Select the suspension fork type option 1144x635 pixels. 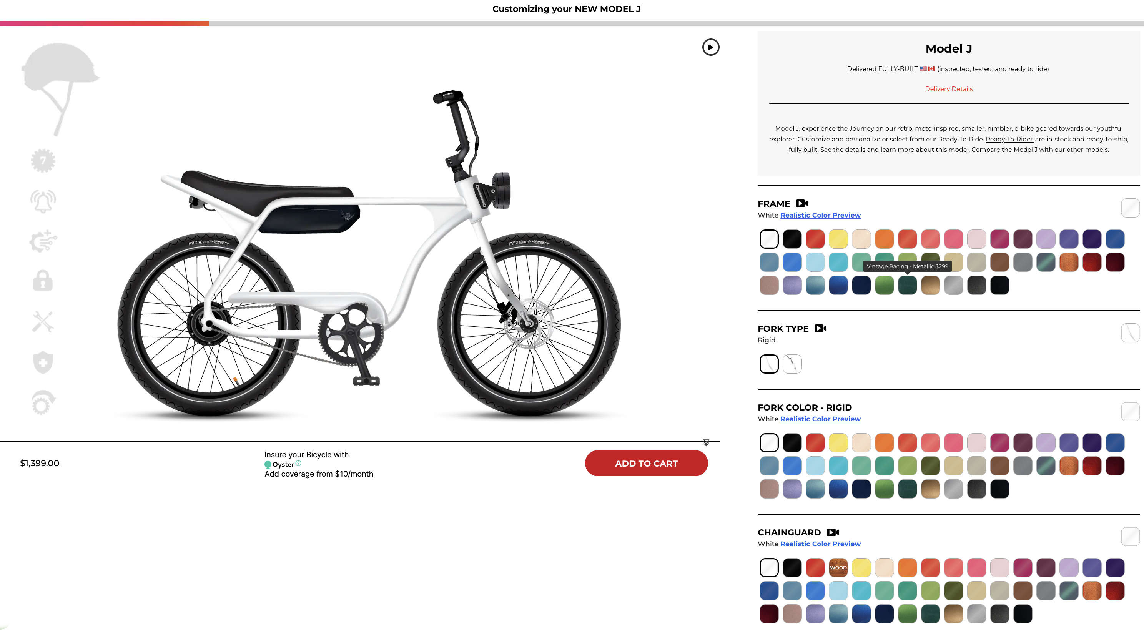coord(792,364)
